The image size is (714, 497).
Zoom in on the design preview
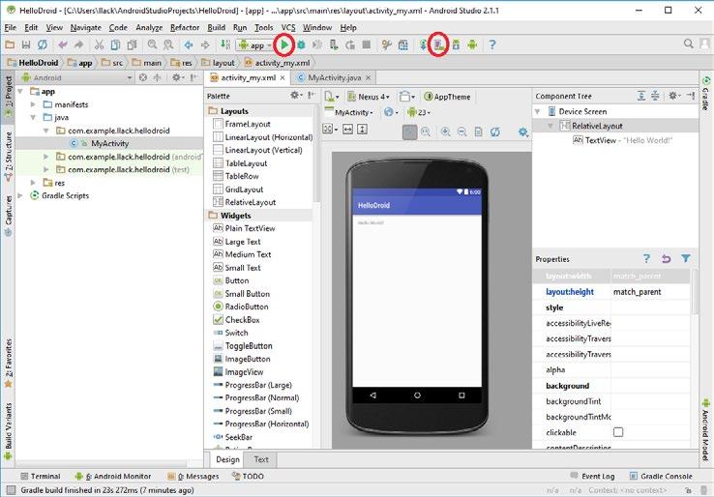(x=445, y=132)
